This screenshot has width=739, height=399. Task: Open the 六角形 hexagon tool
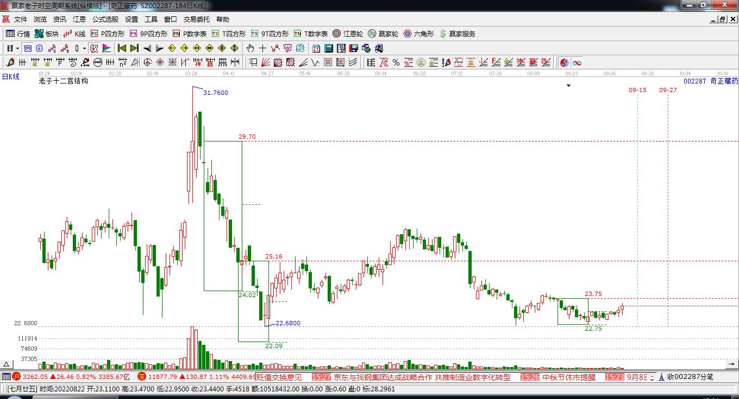pos(418,34)
